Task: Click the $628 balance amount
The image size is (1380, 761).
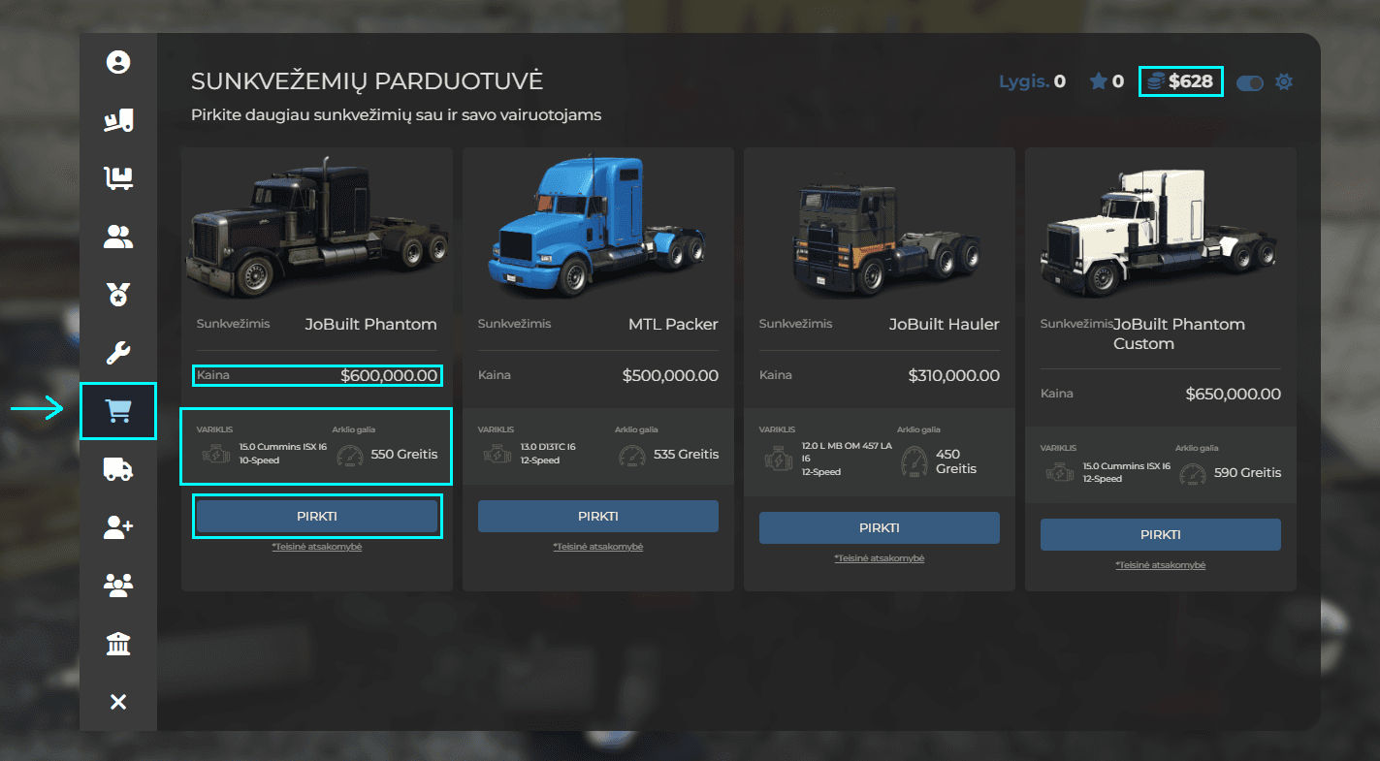Action: [x=1191, y=81]
